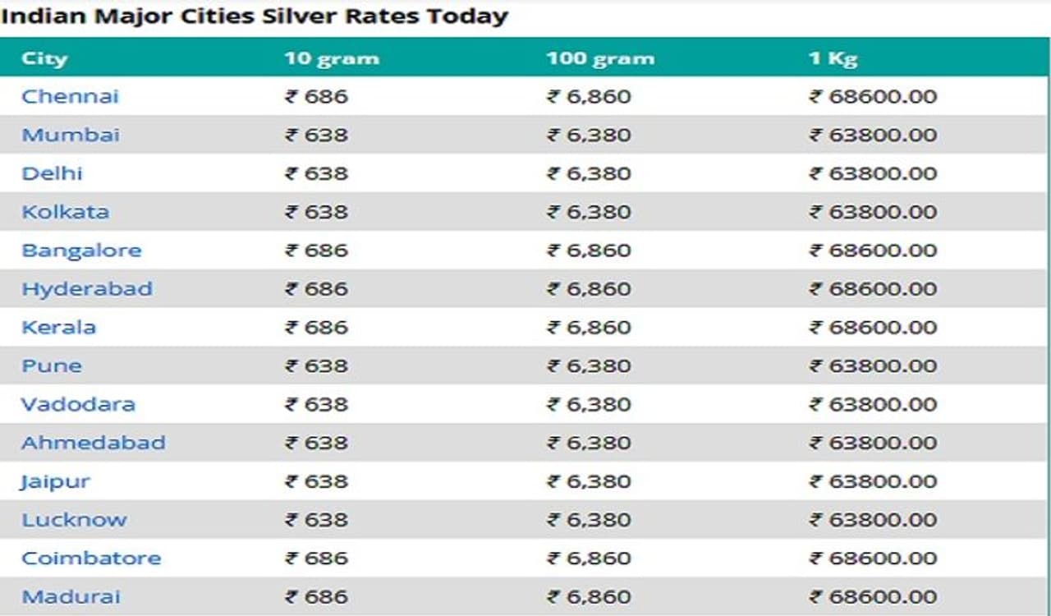Image resolution: width=1051 pixels, height=616 pixels.
Task: Open the Jaipur link
Action: click(x=55, y=481)
